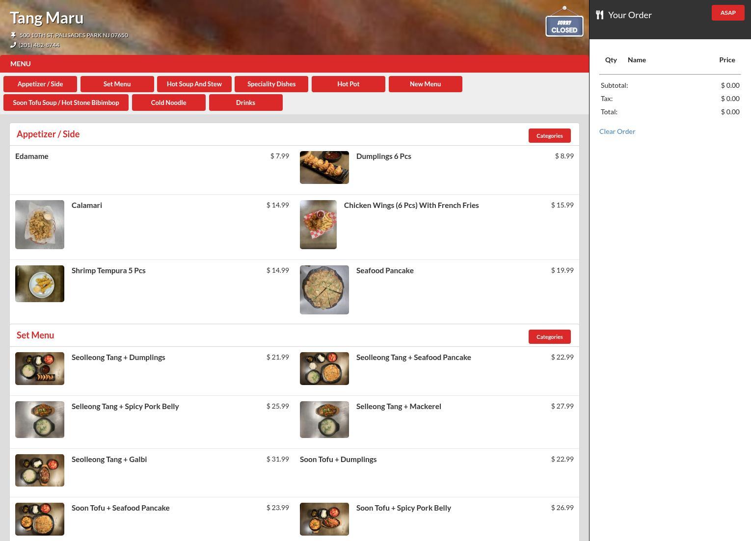Go to the Drinks category
The image size is (751, 541).
245,103
